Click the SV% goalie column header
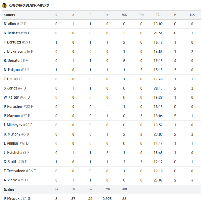This screenshot has width=202, height=205. (107, 189)
